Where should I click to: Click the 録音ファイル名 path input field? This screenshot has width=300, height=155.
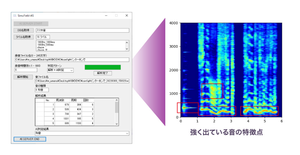tap(72, 60)
